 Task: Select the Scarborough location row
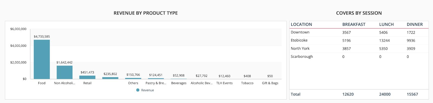(x=359, y=56)
